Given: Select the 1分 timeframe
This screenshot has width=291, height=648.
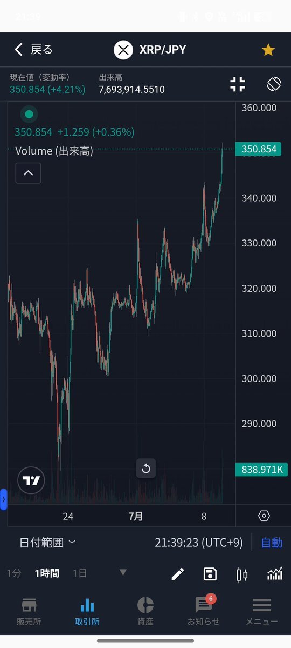Looking at the screenshot, I should (13, 573).
